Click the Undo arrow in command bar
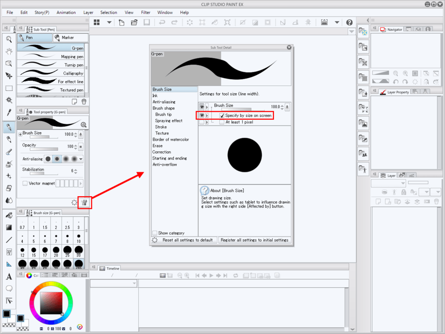Image resolution: width=445 pixels, height=334 pixels. click(x=162, y=22)
